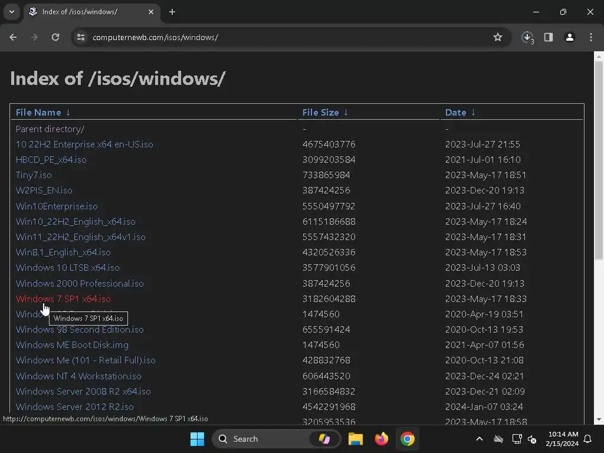This screenshot has height=453, width=604.
Task: Select file size value 733865984
Action: pyautogui.click(x=326, y=175)
